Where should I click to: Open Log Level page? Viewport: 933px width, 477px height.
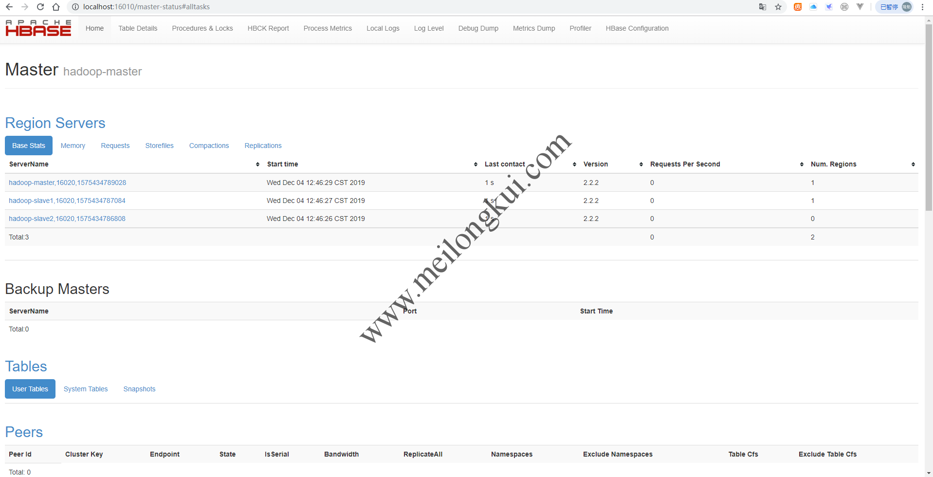(429, 28)
